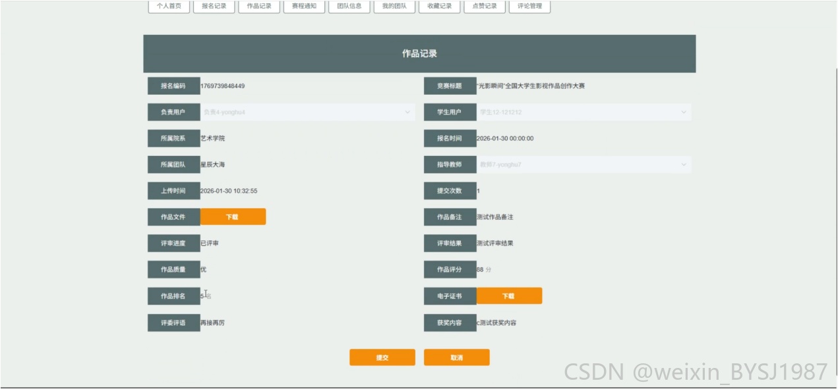Switch to the 报名记录 tab
Screen dimensions: 838x389
(214, 7)
